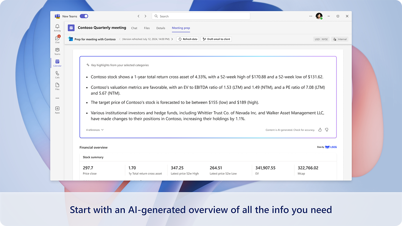The height and width of the screenshot is (226, 402).
Task: Click the USD NYSE currency exchange tag
Action: click(x=321, y=39)
